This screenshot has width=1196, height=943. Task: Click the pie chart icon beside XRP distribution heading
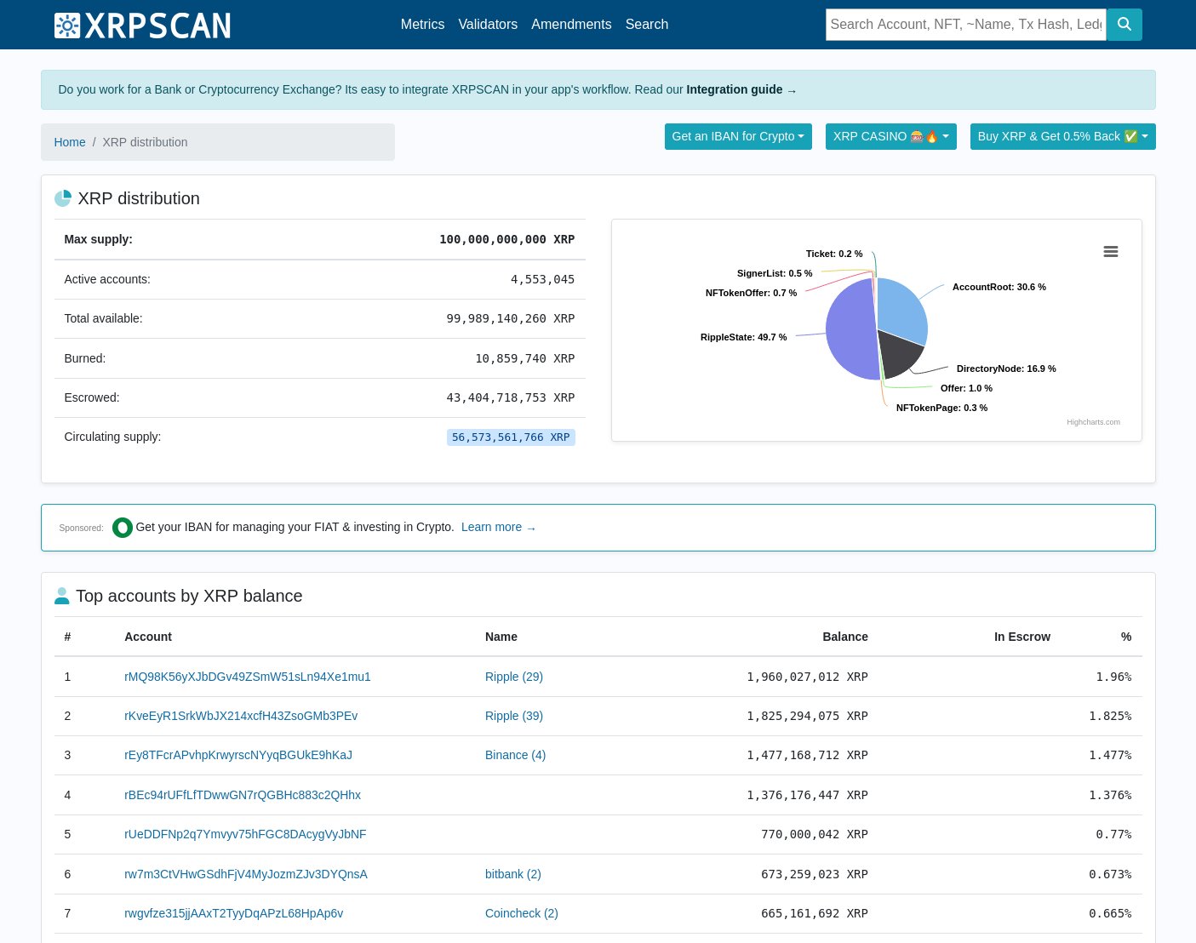(x=62, y=198)
